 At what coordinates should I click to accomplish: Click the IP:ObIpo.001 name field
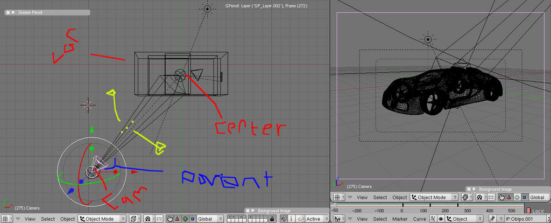525,219
